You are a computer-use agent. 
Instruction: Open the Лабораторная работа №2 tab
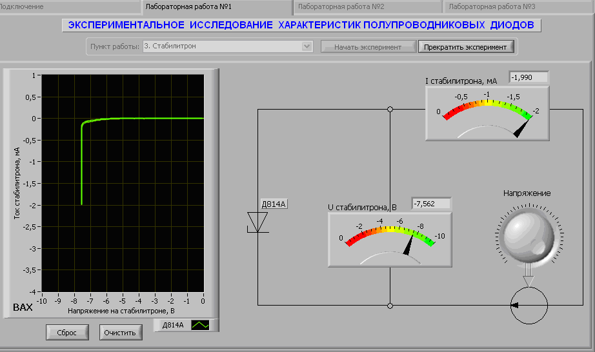(x=368, y=6)
